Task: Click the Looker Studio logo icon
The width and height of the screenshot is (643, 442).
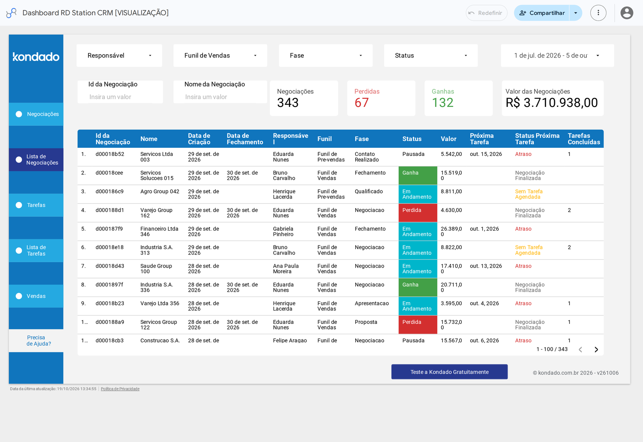Action: (11, 13)
